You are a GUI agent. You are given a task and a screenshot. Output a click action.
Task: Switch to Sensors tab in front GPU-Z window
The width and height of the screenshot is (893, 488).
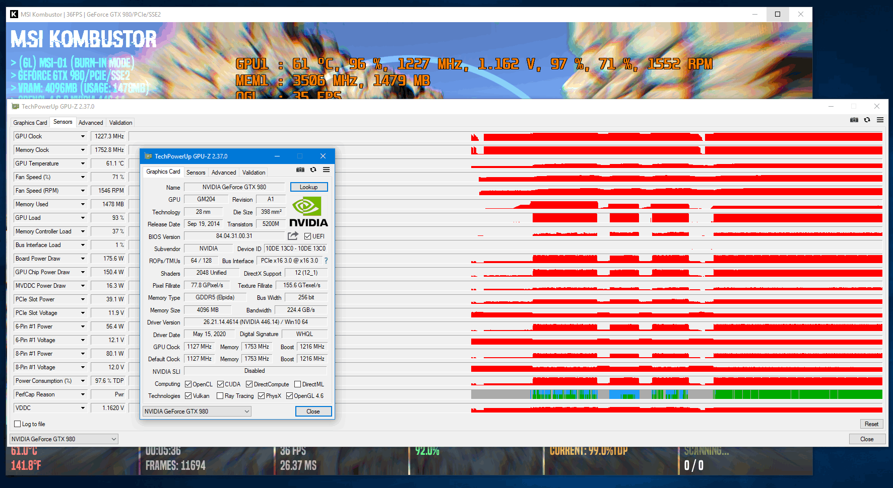pyautogui.click(x=196, y=172)
